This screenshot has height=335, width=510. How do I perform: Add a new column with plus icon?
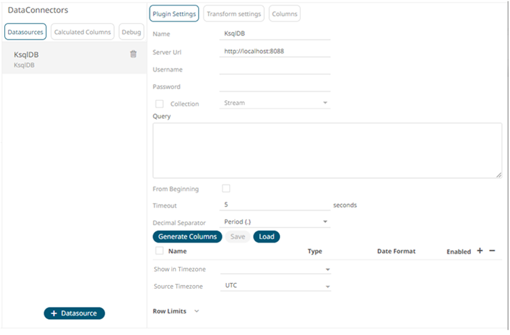point(479,251)
